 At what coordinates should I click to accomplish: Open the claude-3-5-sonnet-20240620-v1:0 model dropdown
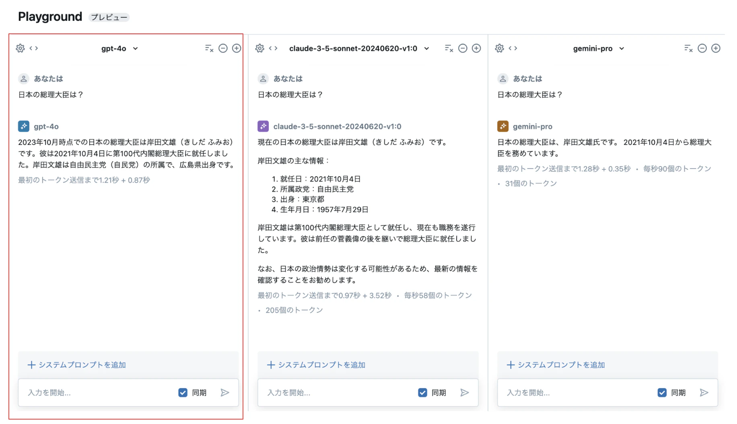pos(359,49)
